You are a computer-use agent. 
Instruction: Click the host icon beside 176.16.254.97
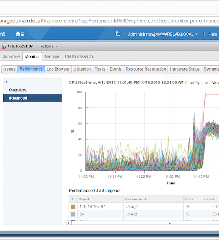point(4,46)
